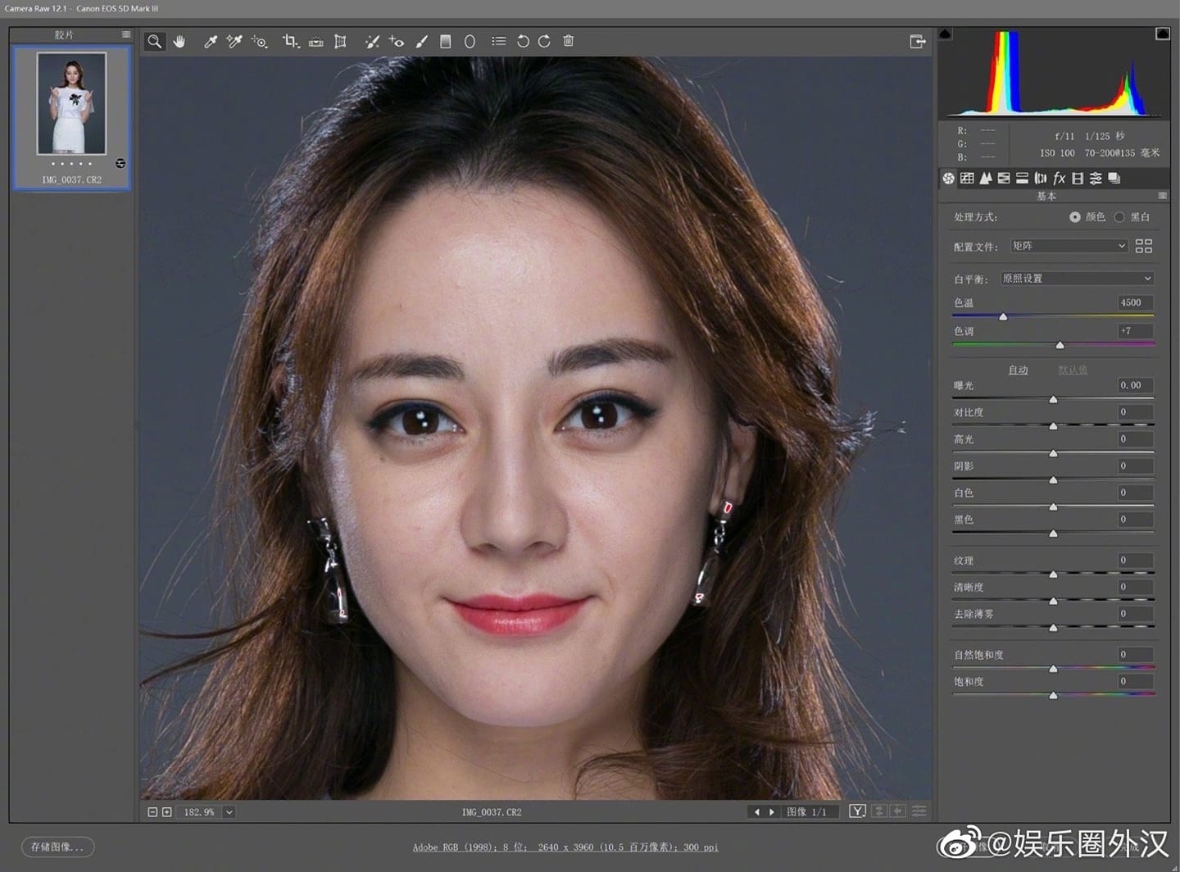The height and width of the screenshot is (872, 1180).
Task: Open the 白平衡 white balance dropdown
Action: [x=1076, y=278]
